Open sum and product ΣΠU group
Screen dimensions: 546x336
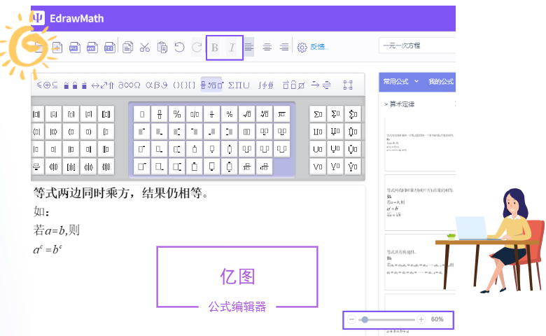(x=239, y=85)
